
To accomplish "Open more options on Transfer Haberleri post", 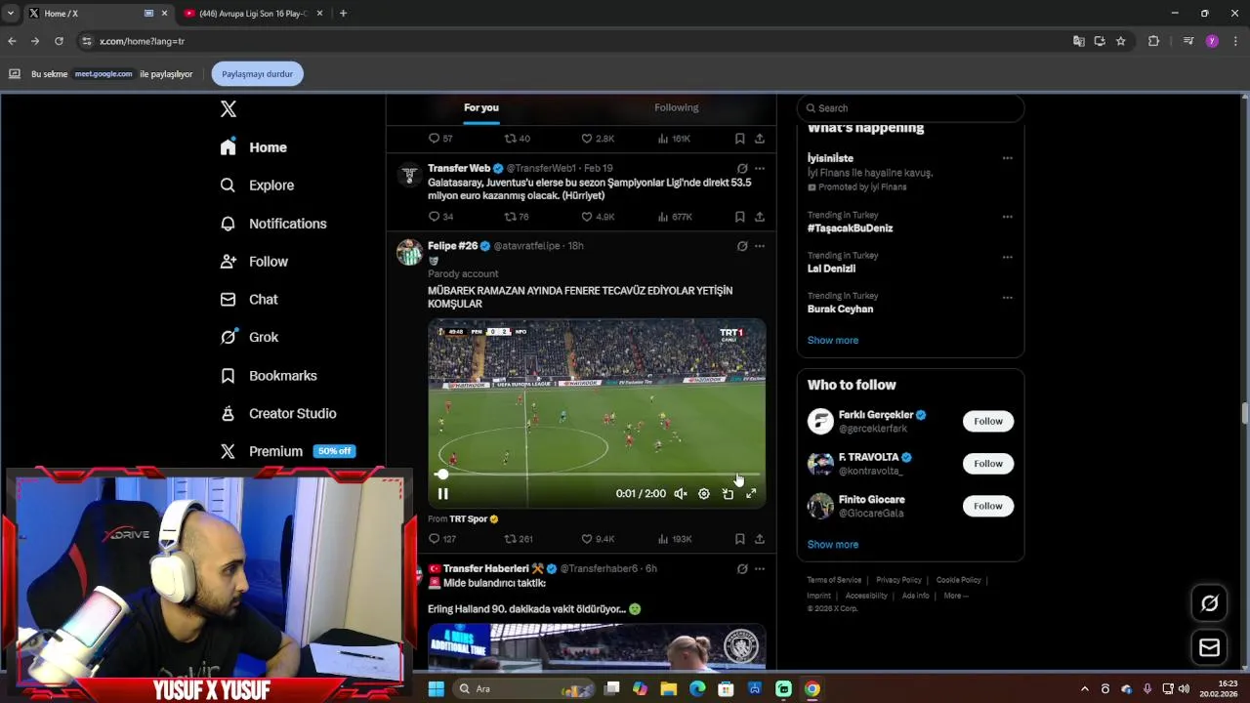I will (760, 568).
